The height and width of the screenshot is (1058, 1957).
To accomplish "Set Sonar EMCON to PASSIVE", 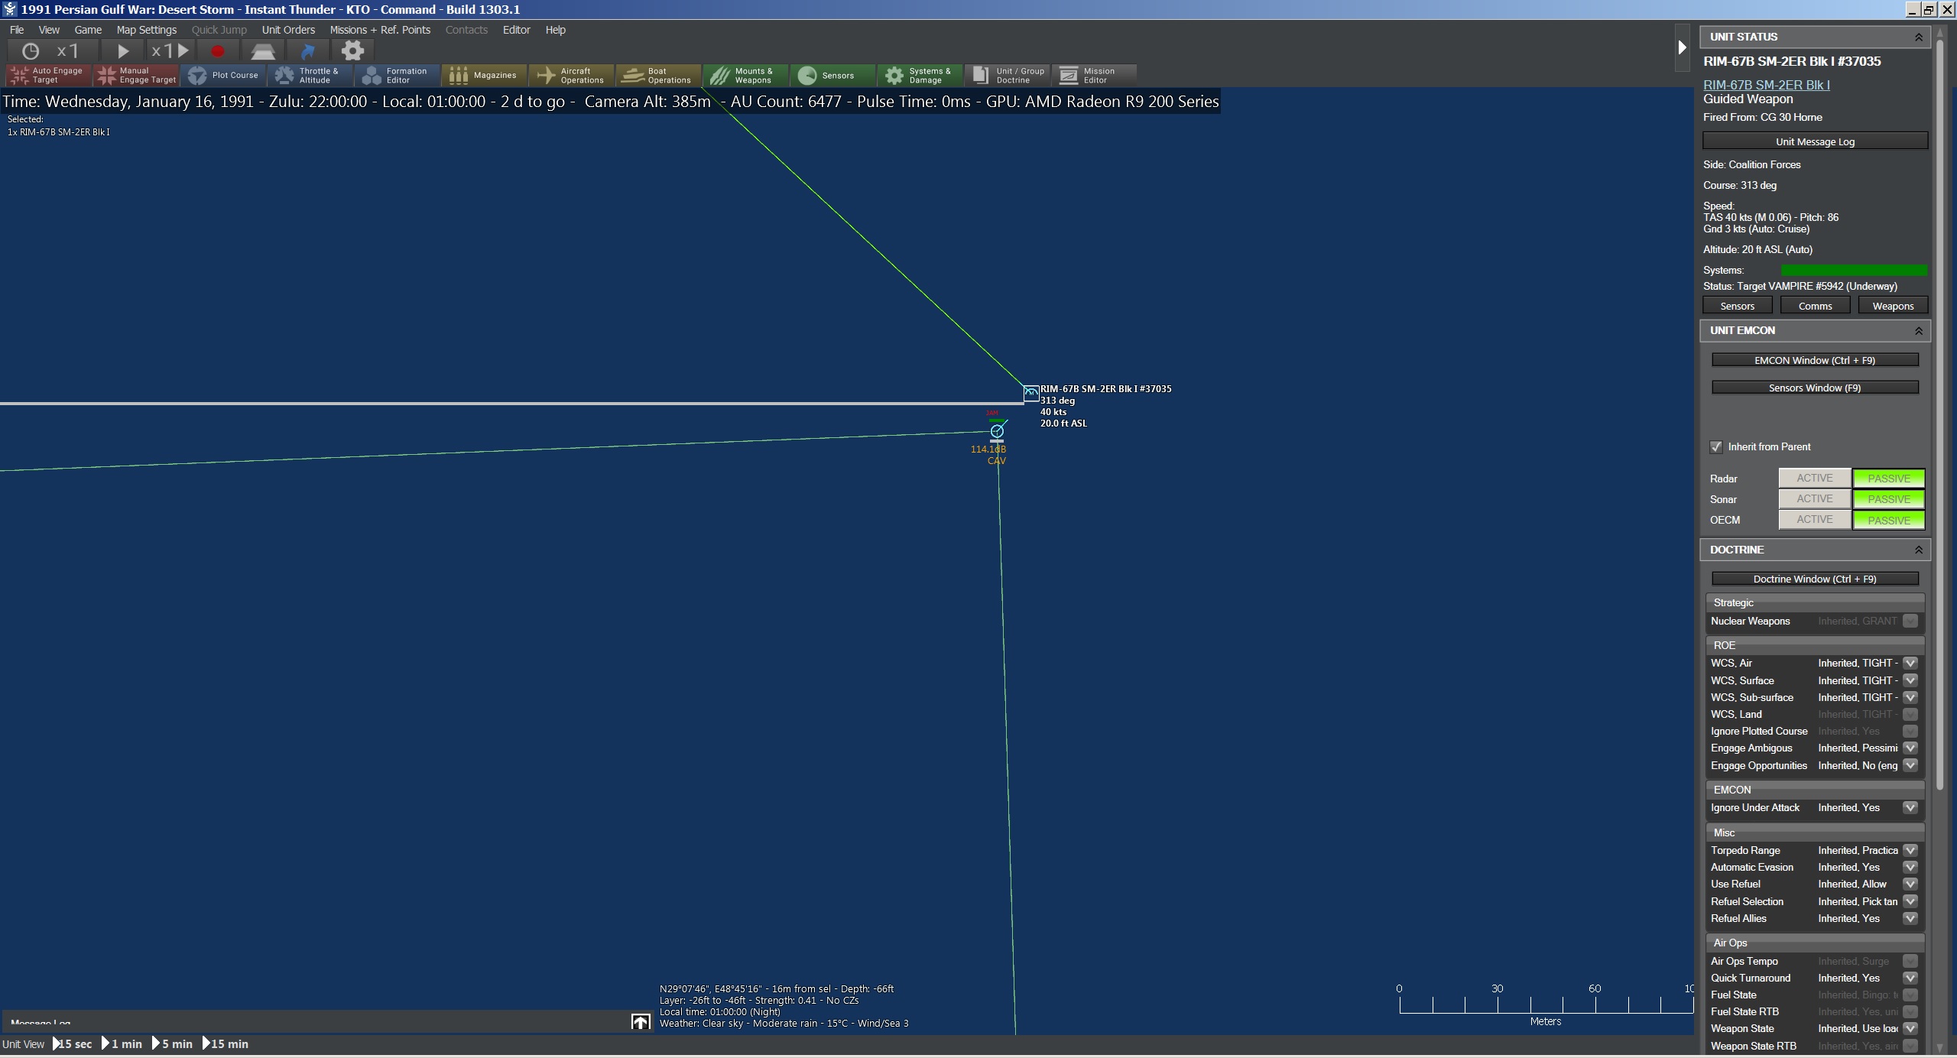I will (1888, 499).
